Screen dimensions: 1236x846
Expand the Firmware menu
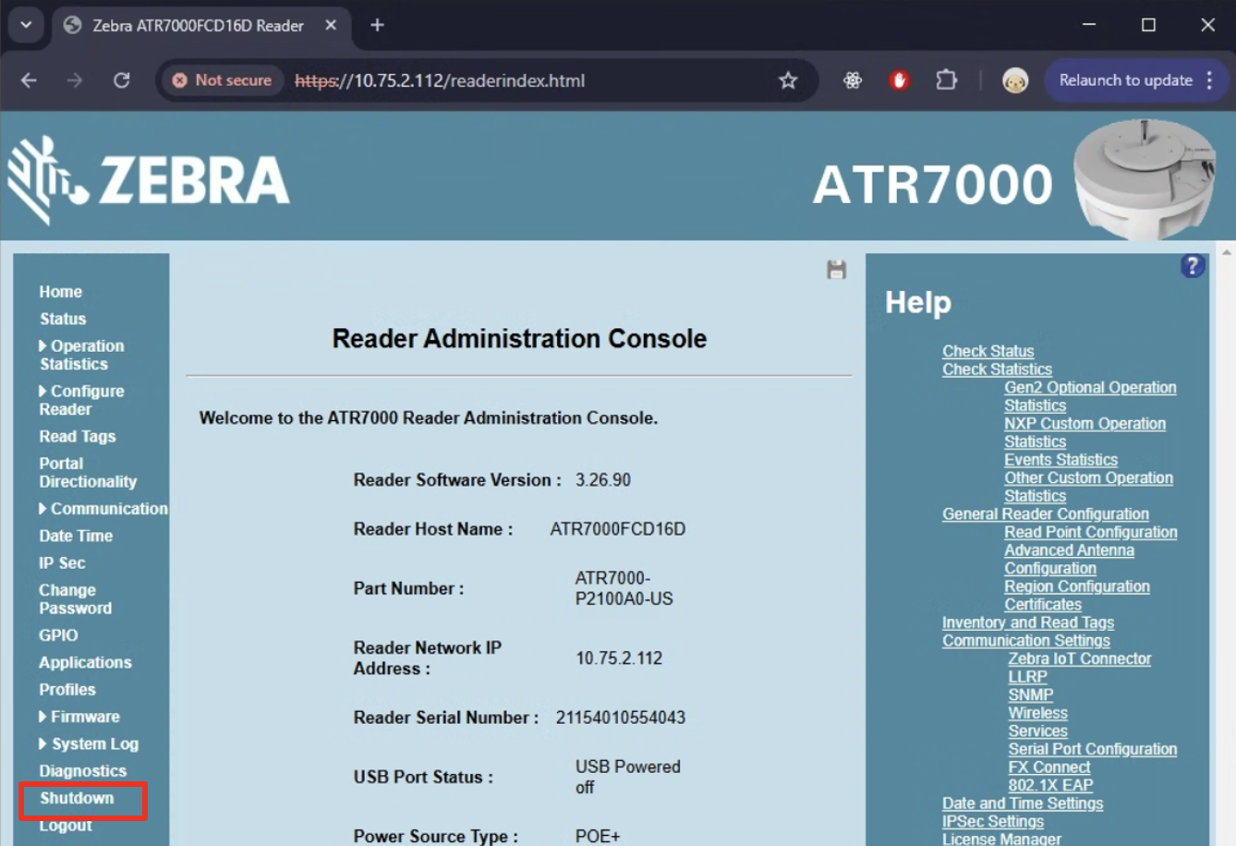[79, 717]
